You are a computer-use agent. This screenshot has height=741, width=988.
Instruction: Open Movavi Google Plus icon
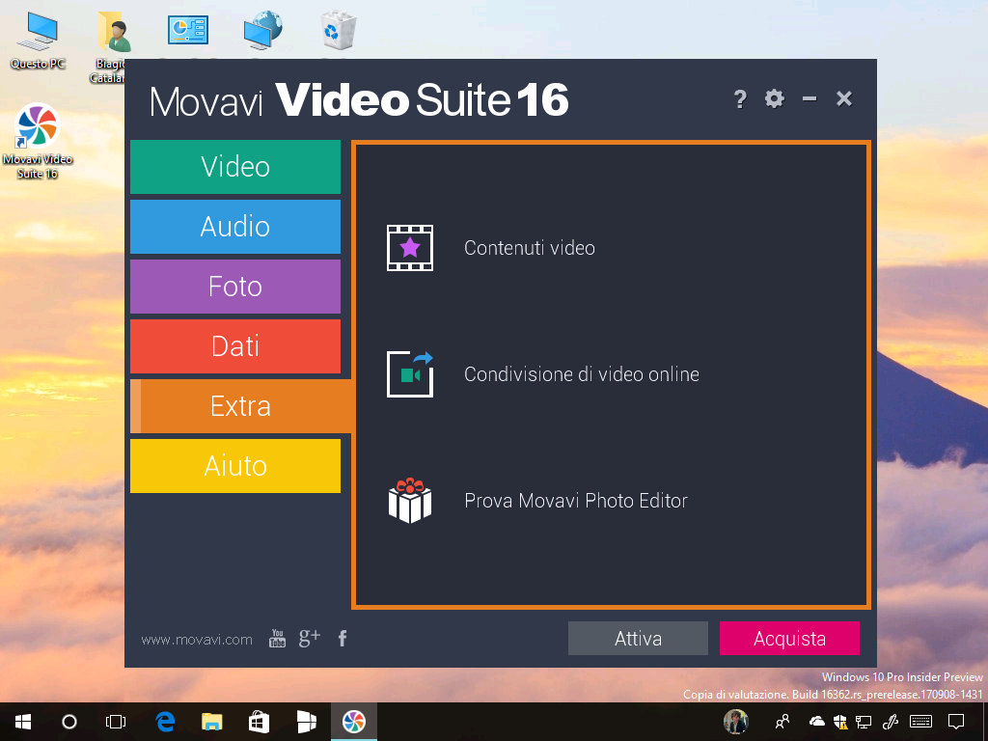coord(310,638)
